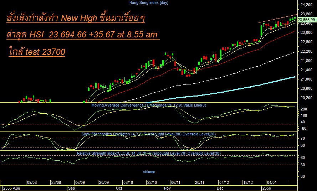Image resolution: width=317 pixels, height=191 pixels.
Task: Click the 04/01 date label
Action: [x=271, y=182]
